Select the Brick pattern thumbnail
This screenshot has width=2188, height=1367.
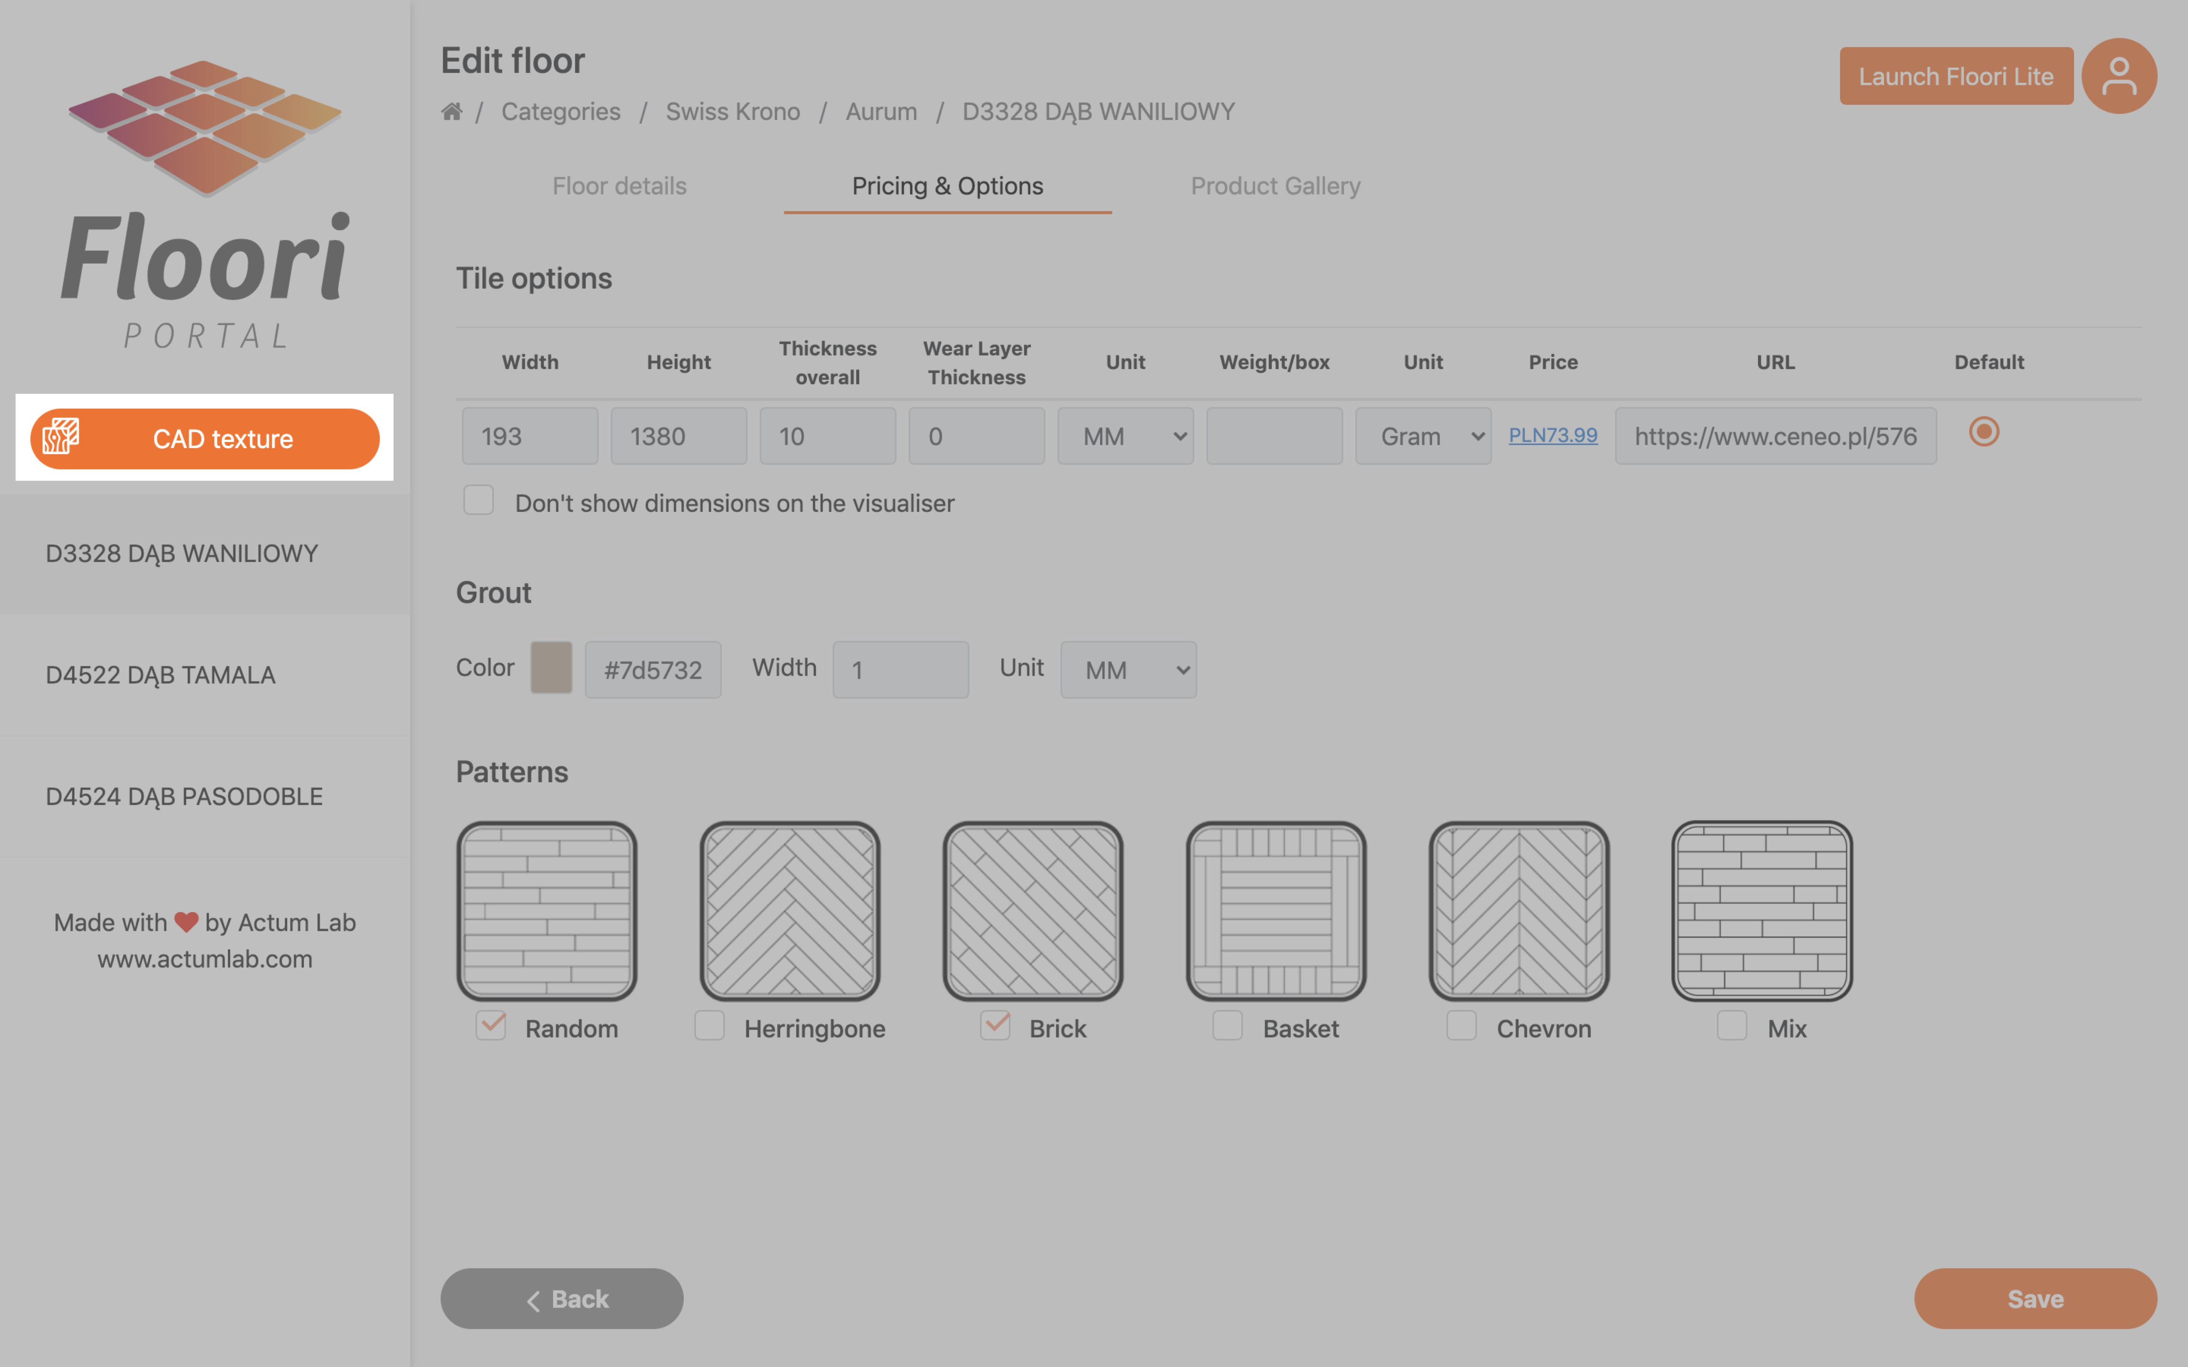[x=1034, y=911]
